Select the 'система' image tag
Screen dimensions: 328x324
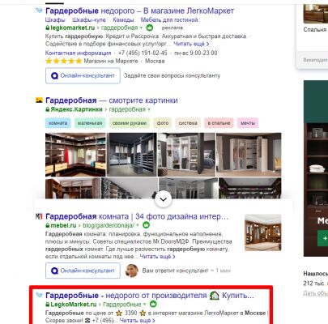coord(188,123)
